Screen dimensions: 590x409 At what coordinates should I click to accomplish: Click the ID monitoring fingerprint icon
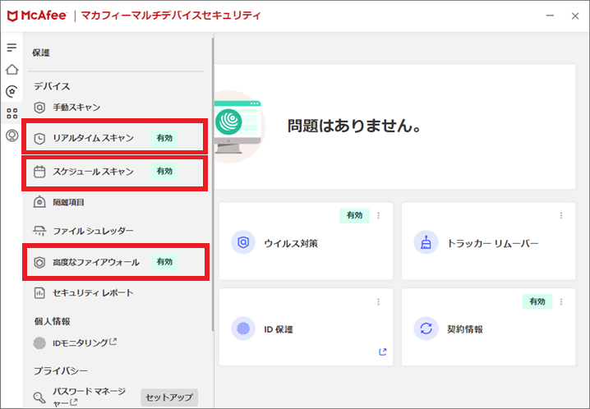39,342
